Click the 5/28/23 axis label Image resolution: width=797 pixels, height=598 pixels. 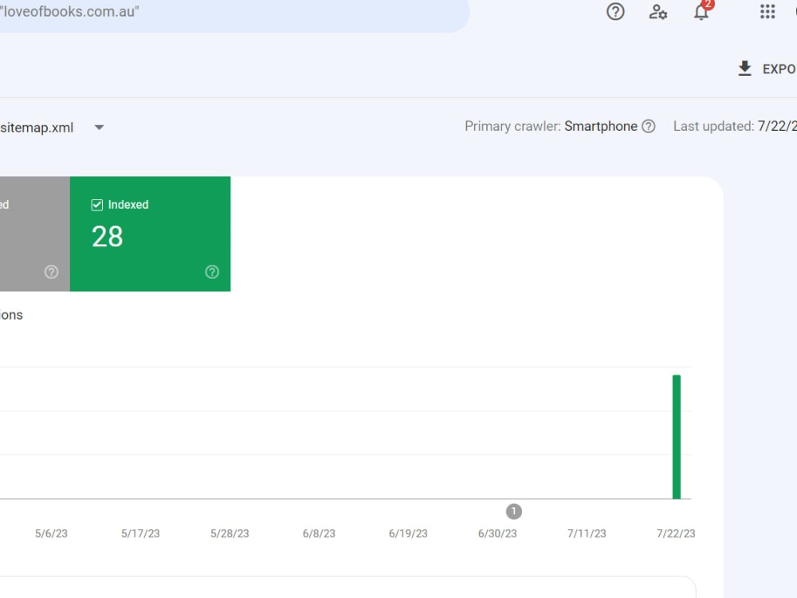(230, 533)
